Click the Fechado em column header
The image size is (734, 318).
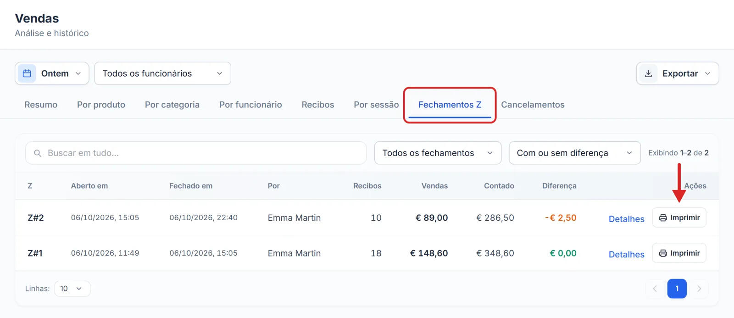[x=191, y=186]
